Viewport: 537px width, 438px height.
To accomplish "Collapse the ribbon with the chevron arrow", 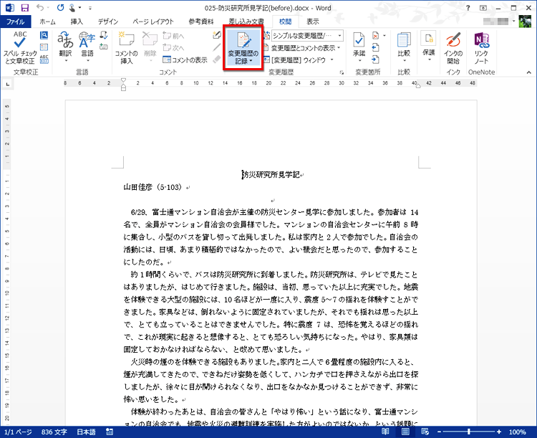I will (x=529, y=72).
